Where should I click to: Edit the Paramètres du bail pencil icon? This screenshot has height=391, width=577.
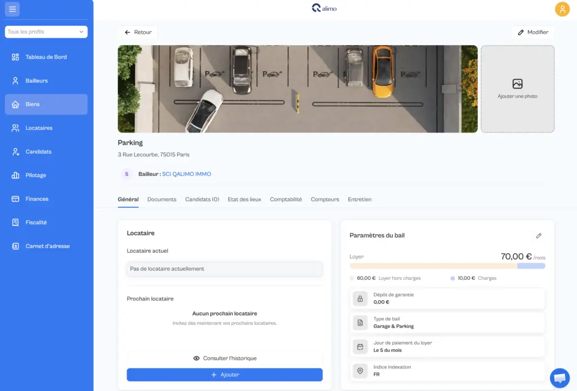point(539,235)
